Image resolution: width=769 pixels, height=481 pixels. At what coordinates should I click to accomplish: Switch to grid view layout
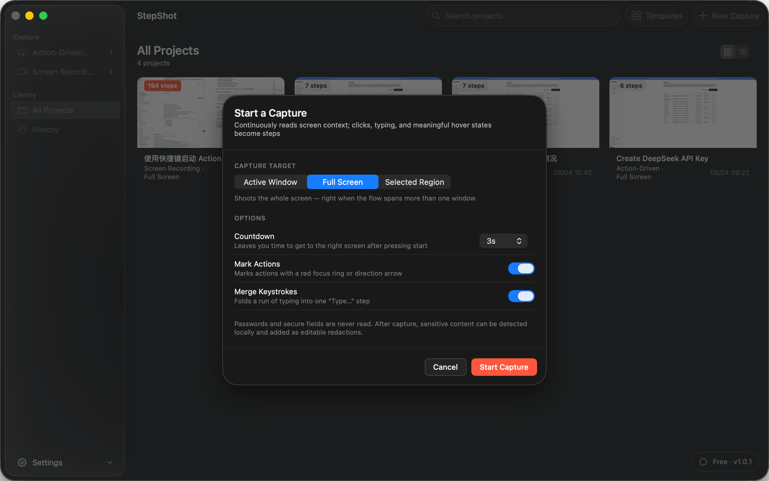tap(728, 51)
